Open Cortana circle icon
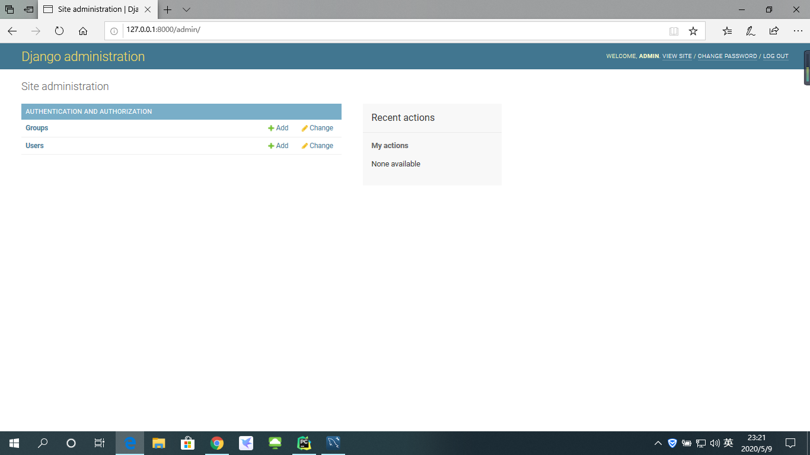This screenshot has height=455, width=810. pos(71,443)
